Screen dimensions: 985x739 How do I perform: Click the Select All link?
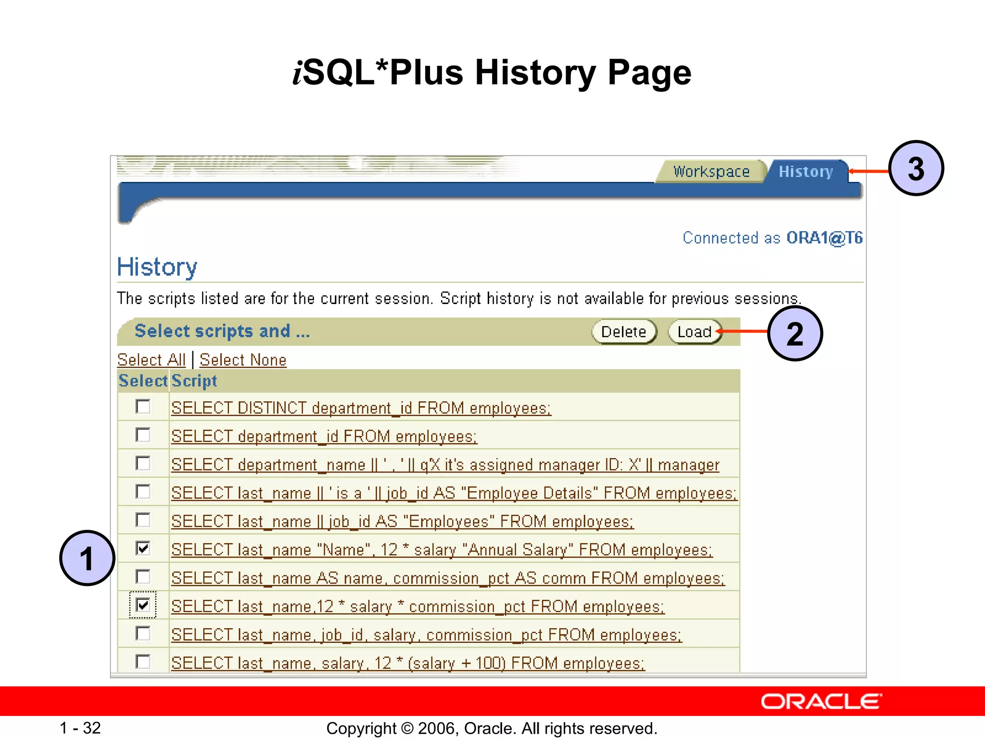151,360
